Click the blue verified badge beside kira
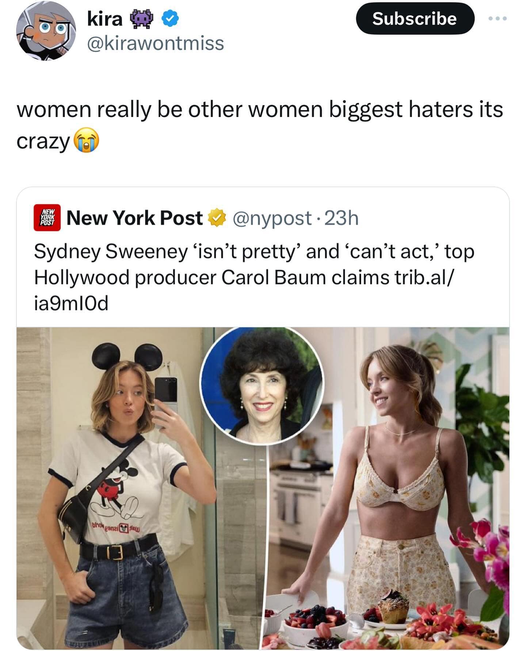 pos(170,19)
